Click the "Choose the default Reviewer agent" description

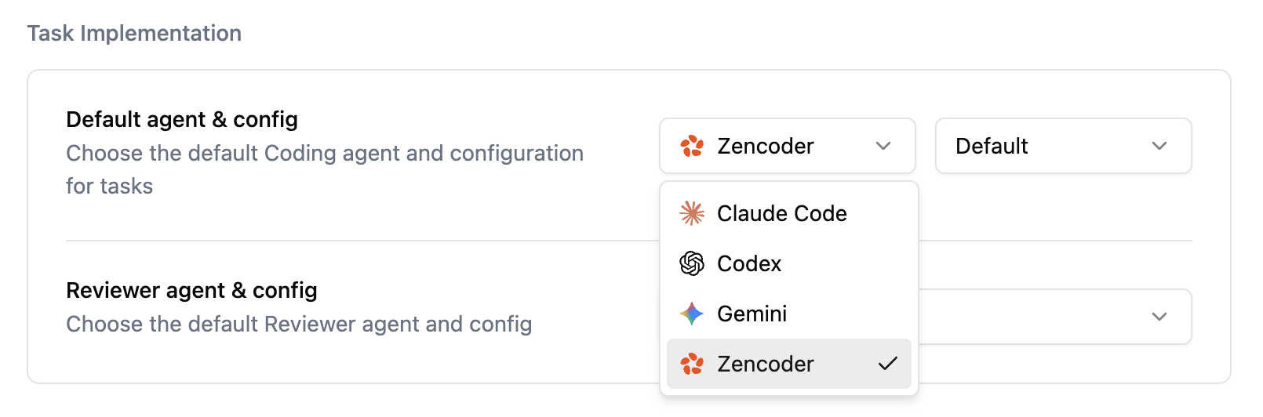click(x=299, y=324)
